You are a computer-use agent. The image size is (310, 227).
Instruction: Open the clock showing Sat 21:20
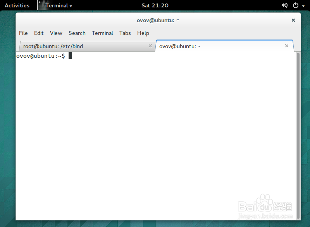[x=155, y=5]
